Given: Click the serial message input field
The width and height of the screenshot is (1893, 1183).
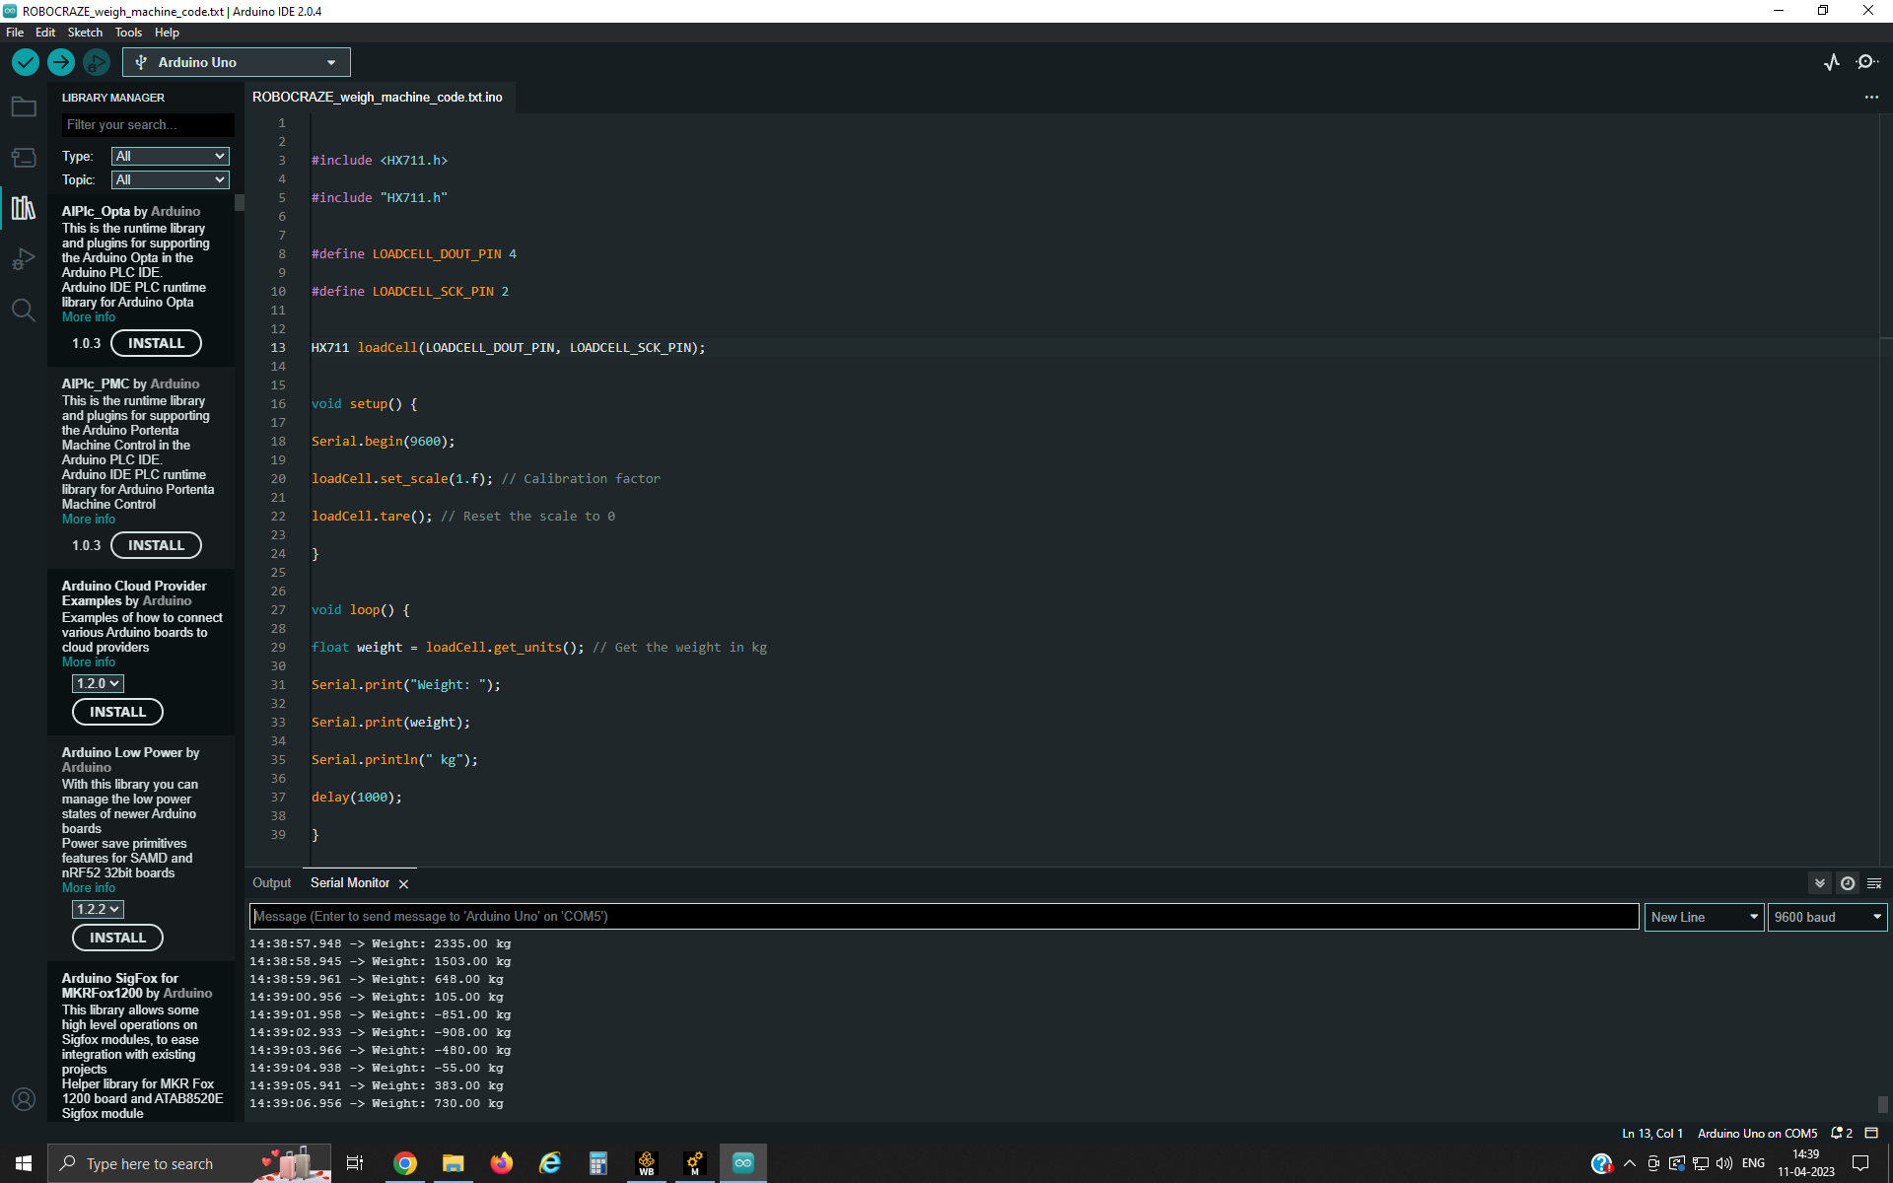Looking at the screenshot, I should pos(944,917).
